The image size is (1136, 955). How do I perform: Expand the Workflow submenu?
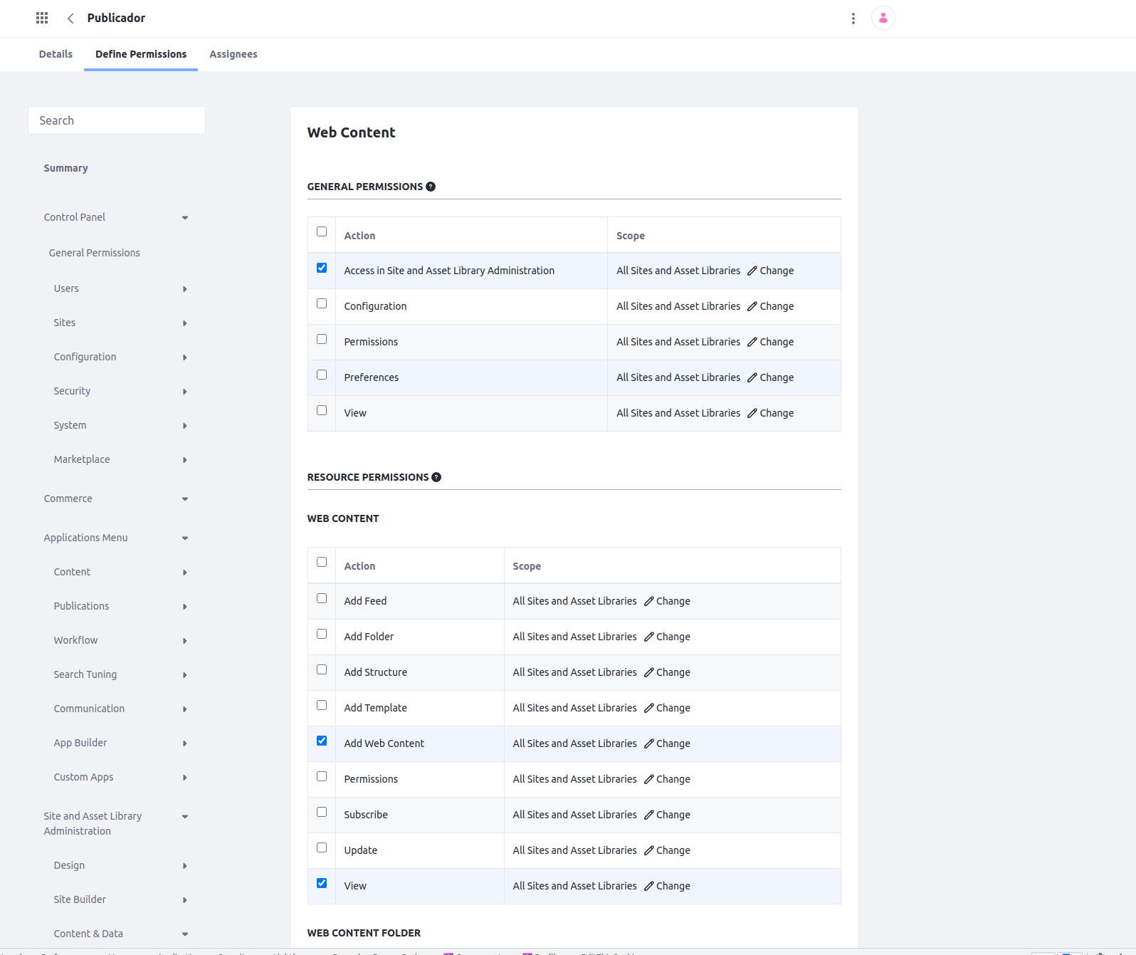pyautogui.click(x=185, y=641)
